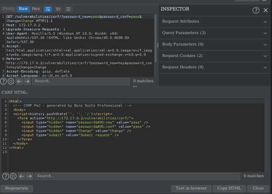This screenshot has width=272, height=194.
Task: Click the hidden input password_conf line
Action: (86, 127)
